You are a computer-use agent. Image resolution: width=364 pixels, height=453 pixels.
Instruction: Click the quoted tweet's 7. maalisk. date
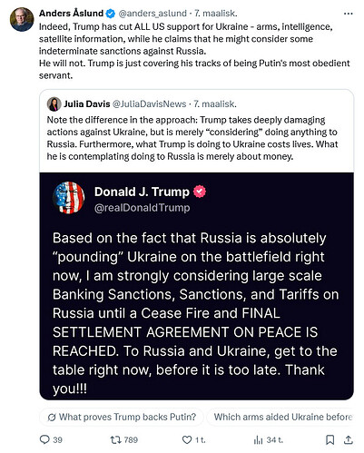[215, 104]
